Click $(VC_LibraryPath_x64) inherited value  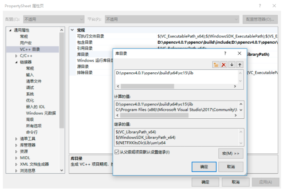[x=136, y=132]
